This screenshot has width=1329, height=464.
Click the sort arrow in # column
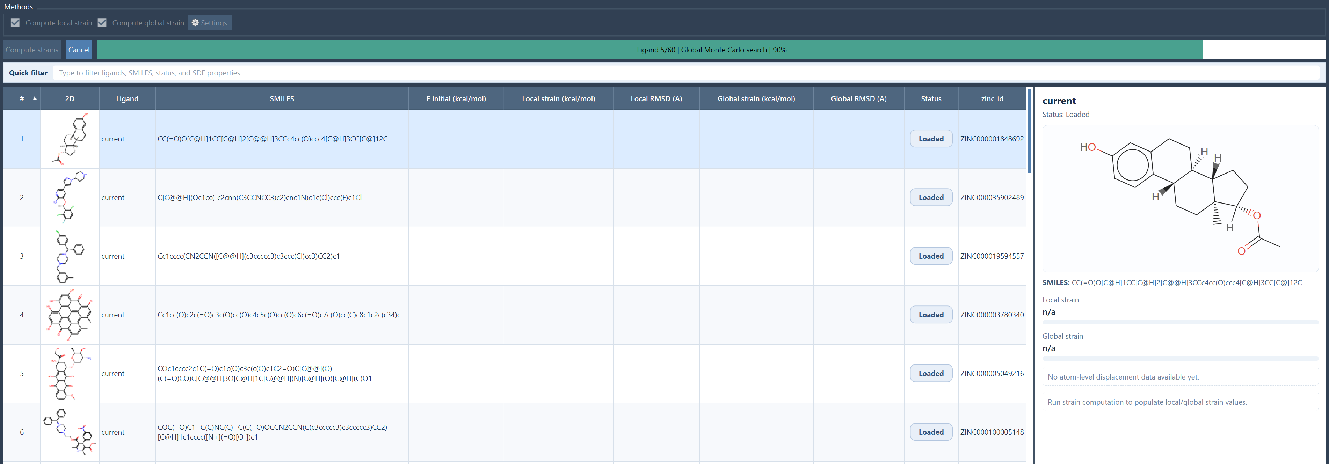[35, 98]
